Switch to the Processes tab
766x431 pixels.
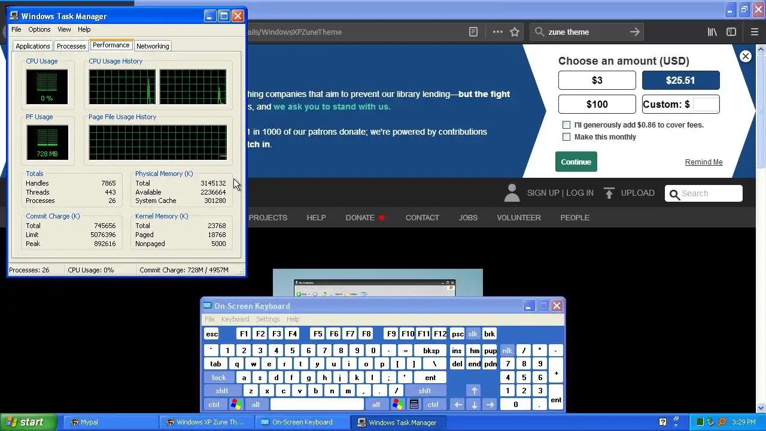[71, 46]
